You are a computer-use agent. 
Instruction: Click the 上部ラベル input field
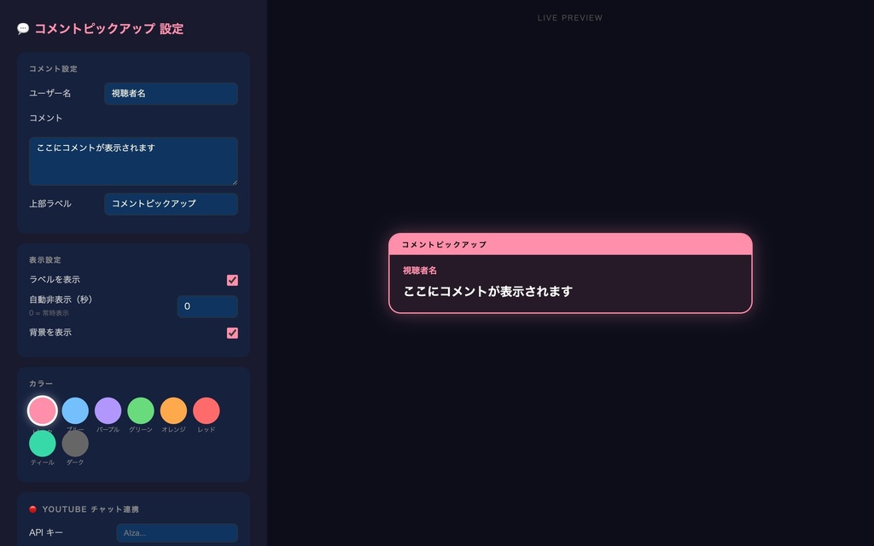(x=170, y=204)
